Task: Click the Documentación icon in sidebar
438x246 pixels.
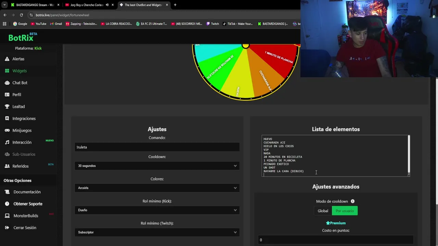Action: [x=7, y=192]
